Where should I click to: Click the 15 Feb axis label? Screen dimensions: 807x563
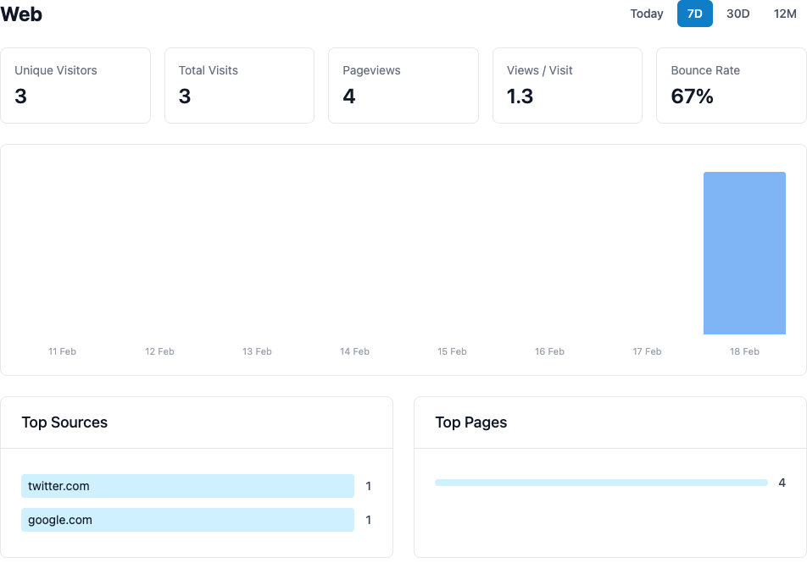[x=452, y=350]
